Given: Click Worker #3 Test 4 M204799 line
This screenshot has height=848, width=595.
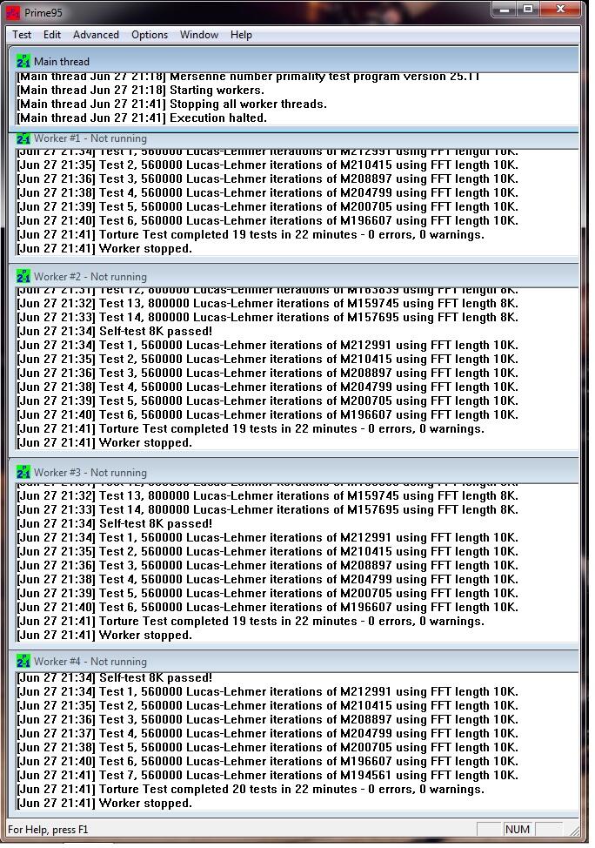Looking at the screenshot, I should [x=268, y=579].
